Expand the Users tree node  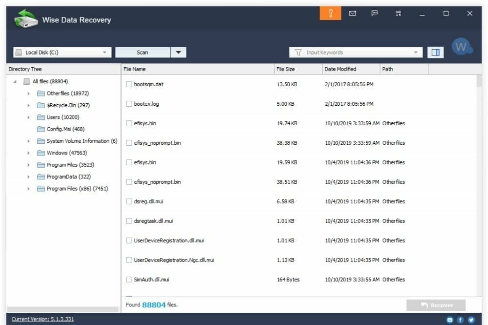pos(28,117)
